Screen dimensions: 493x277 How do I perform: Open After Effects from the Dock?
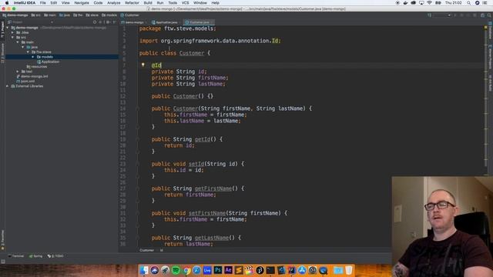pyautogui.click(x=228, y=270)
